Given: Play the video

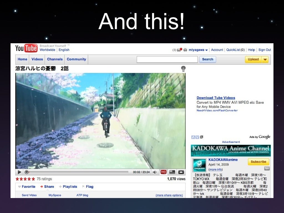Looking at the screenshot, I should click(x=20, y=172).
